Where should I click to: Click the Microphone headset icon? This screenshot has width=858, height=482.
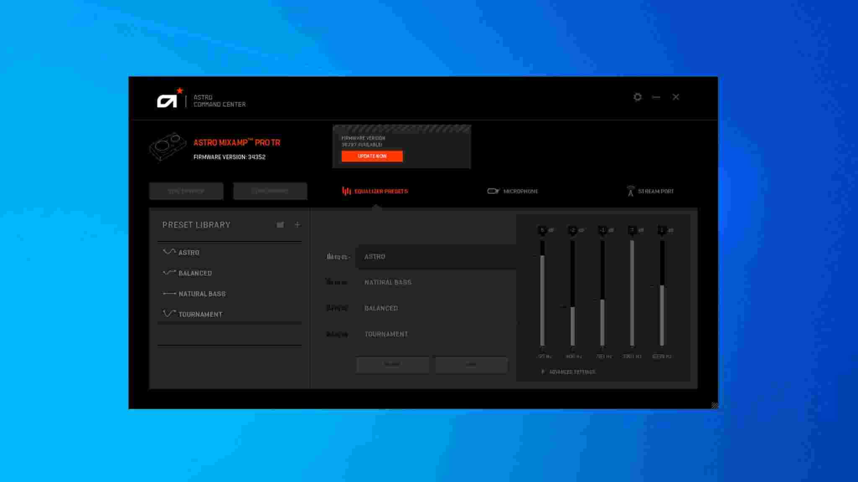click(493, 191)
